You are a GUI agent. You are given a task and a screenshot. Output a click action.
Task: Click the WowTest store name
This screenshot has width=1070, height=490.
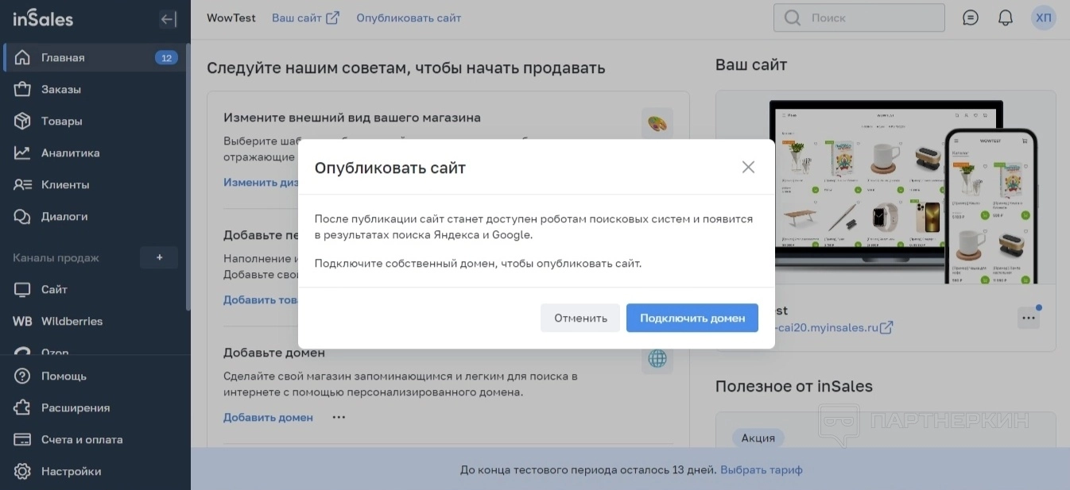pyautogui.click(x=231, y=17)
